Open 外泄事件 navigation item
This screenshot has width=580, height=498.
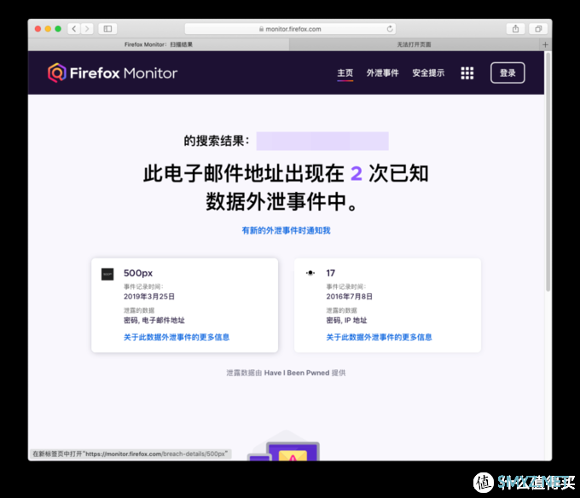pyautogui.click(x=382, y=72)
